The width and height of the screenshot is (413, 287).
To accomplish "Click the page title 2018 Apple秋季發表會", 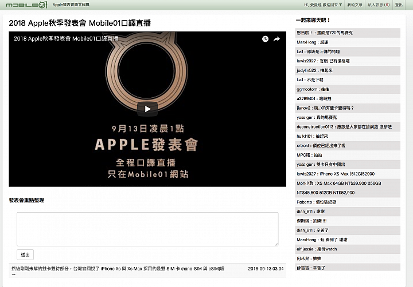I will tap(80, 23).
